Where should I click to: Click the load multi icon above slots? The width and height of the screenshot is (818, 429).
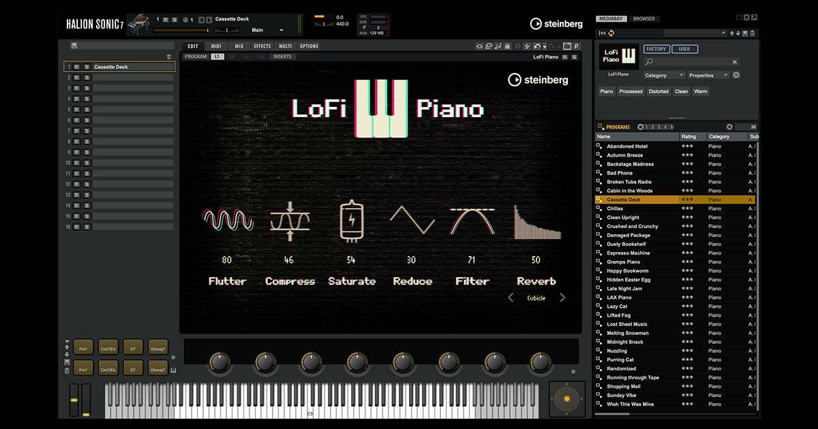[x=74, y=46]
